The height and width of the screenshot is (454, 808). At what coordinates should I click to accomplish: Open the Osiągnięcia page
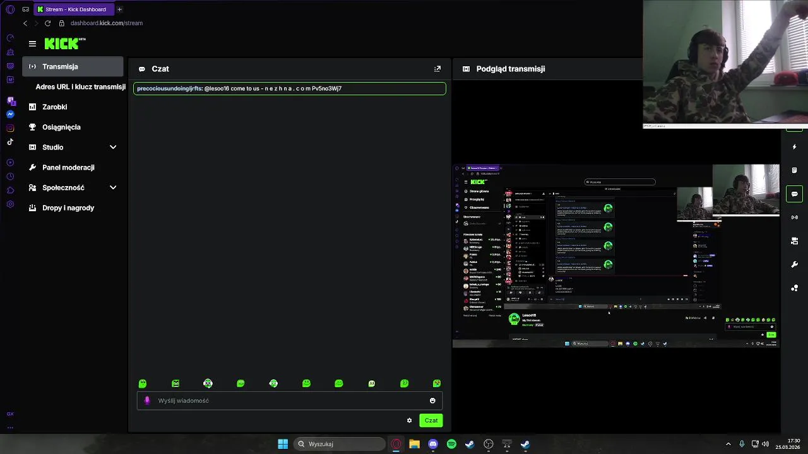tap(73, 127)
